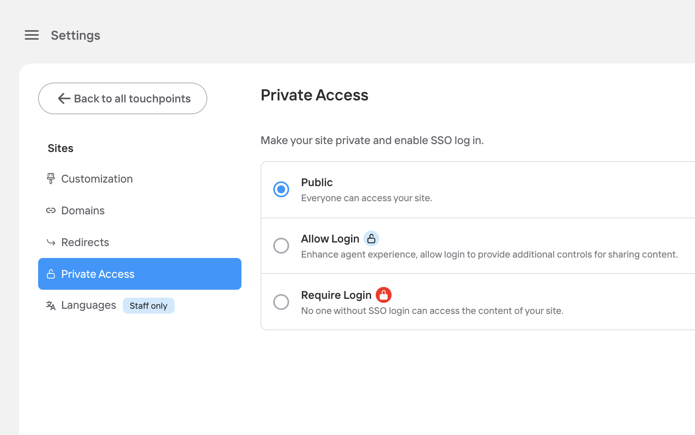695x435 pixels.
Task: Select the Require Login radio button
Action: [281, 302]
